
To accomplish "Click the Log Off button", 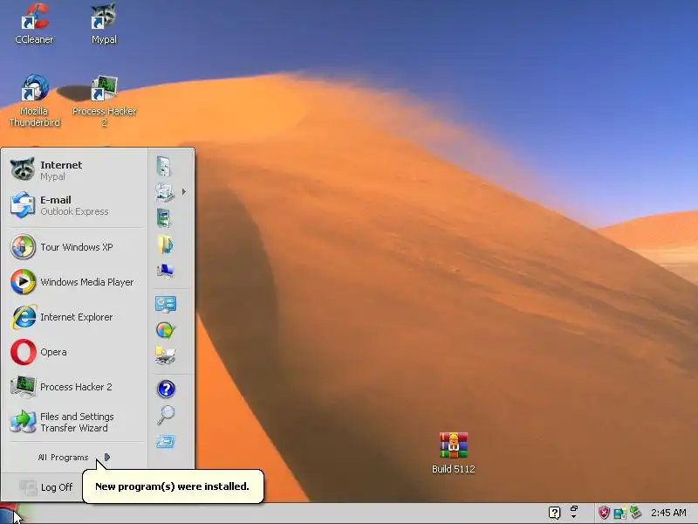I will 46,487.
